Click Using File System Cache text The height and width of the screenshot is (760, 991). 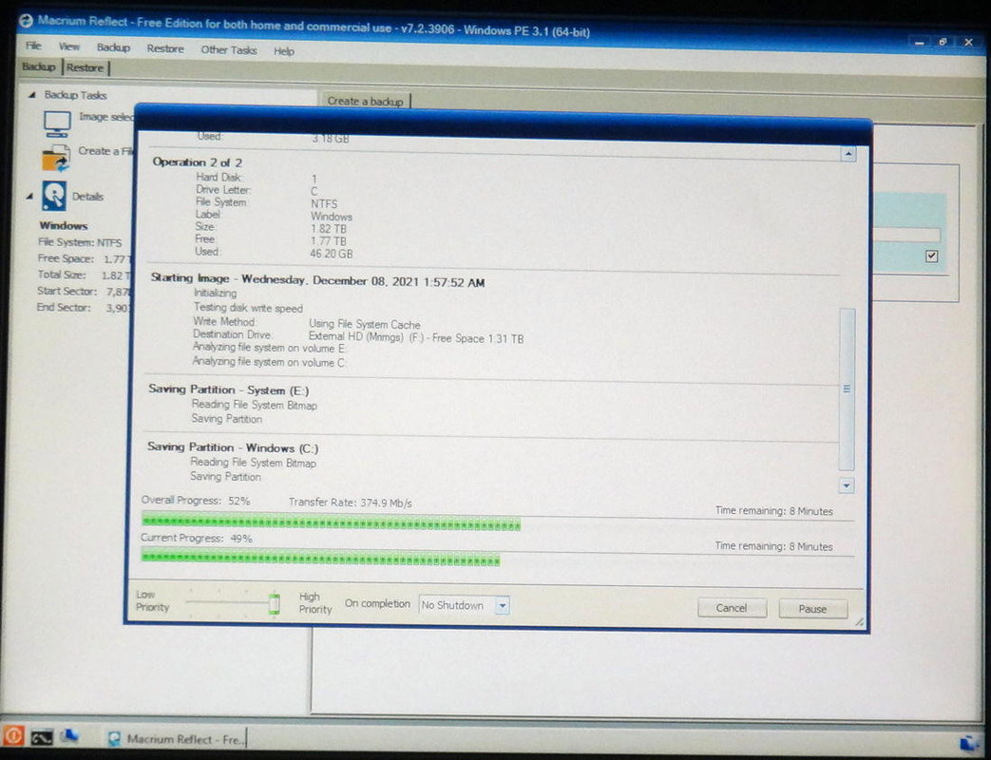pyautogui.click(x=365, y=324)
